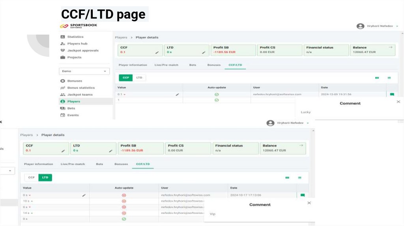The height and width of the screenshot is (226, 404).
Task: Click the Profit SB card in the upper screenshot
Action: [233, 50]
